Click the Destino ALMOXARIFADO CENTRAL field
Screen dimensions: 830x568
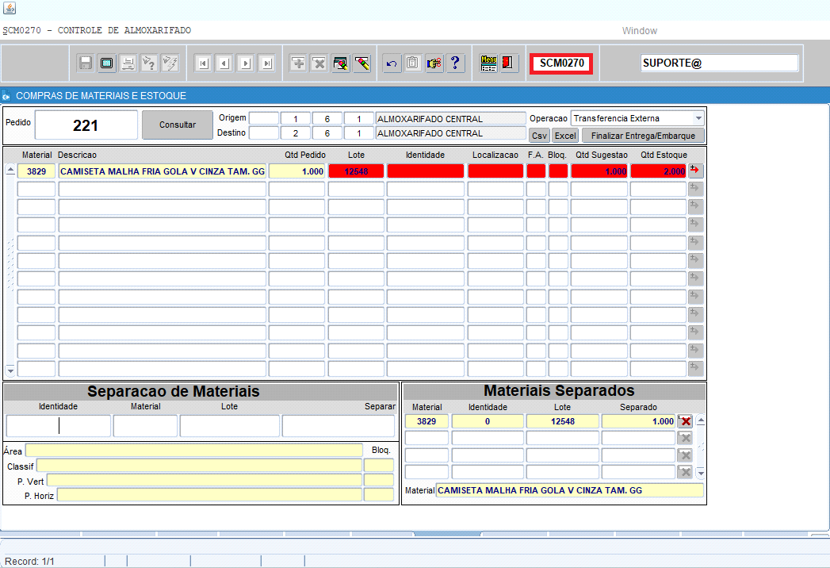pos(450,133)
